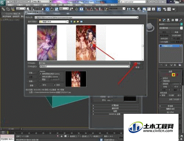This screenshot has width=184, height=141.
Task: Expand the Soft Selection rollout
Action: (x=170, y=106)
